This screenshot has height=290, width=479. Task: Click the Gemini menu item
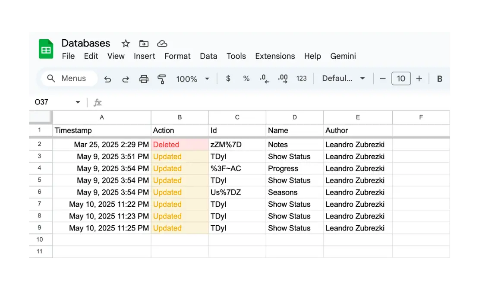[343, 56]
